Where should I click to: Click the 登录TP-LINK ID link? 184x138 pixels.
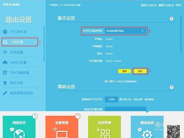[149, 5]
